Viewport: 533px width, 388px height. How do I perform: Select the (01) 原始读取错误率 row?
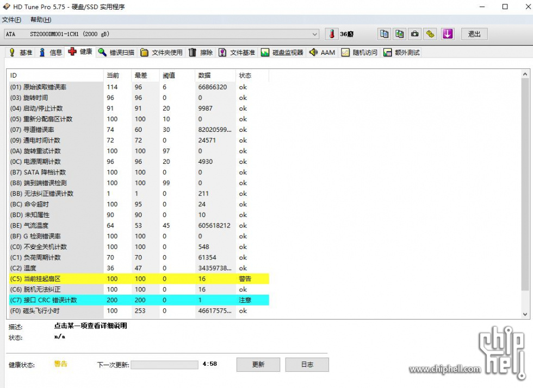[138, 87]
